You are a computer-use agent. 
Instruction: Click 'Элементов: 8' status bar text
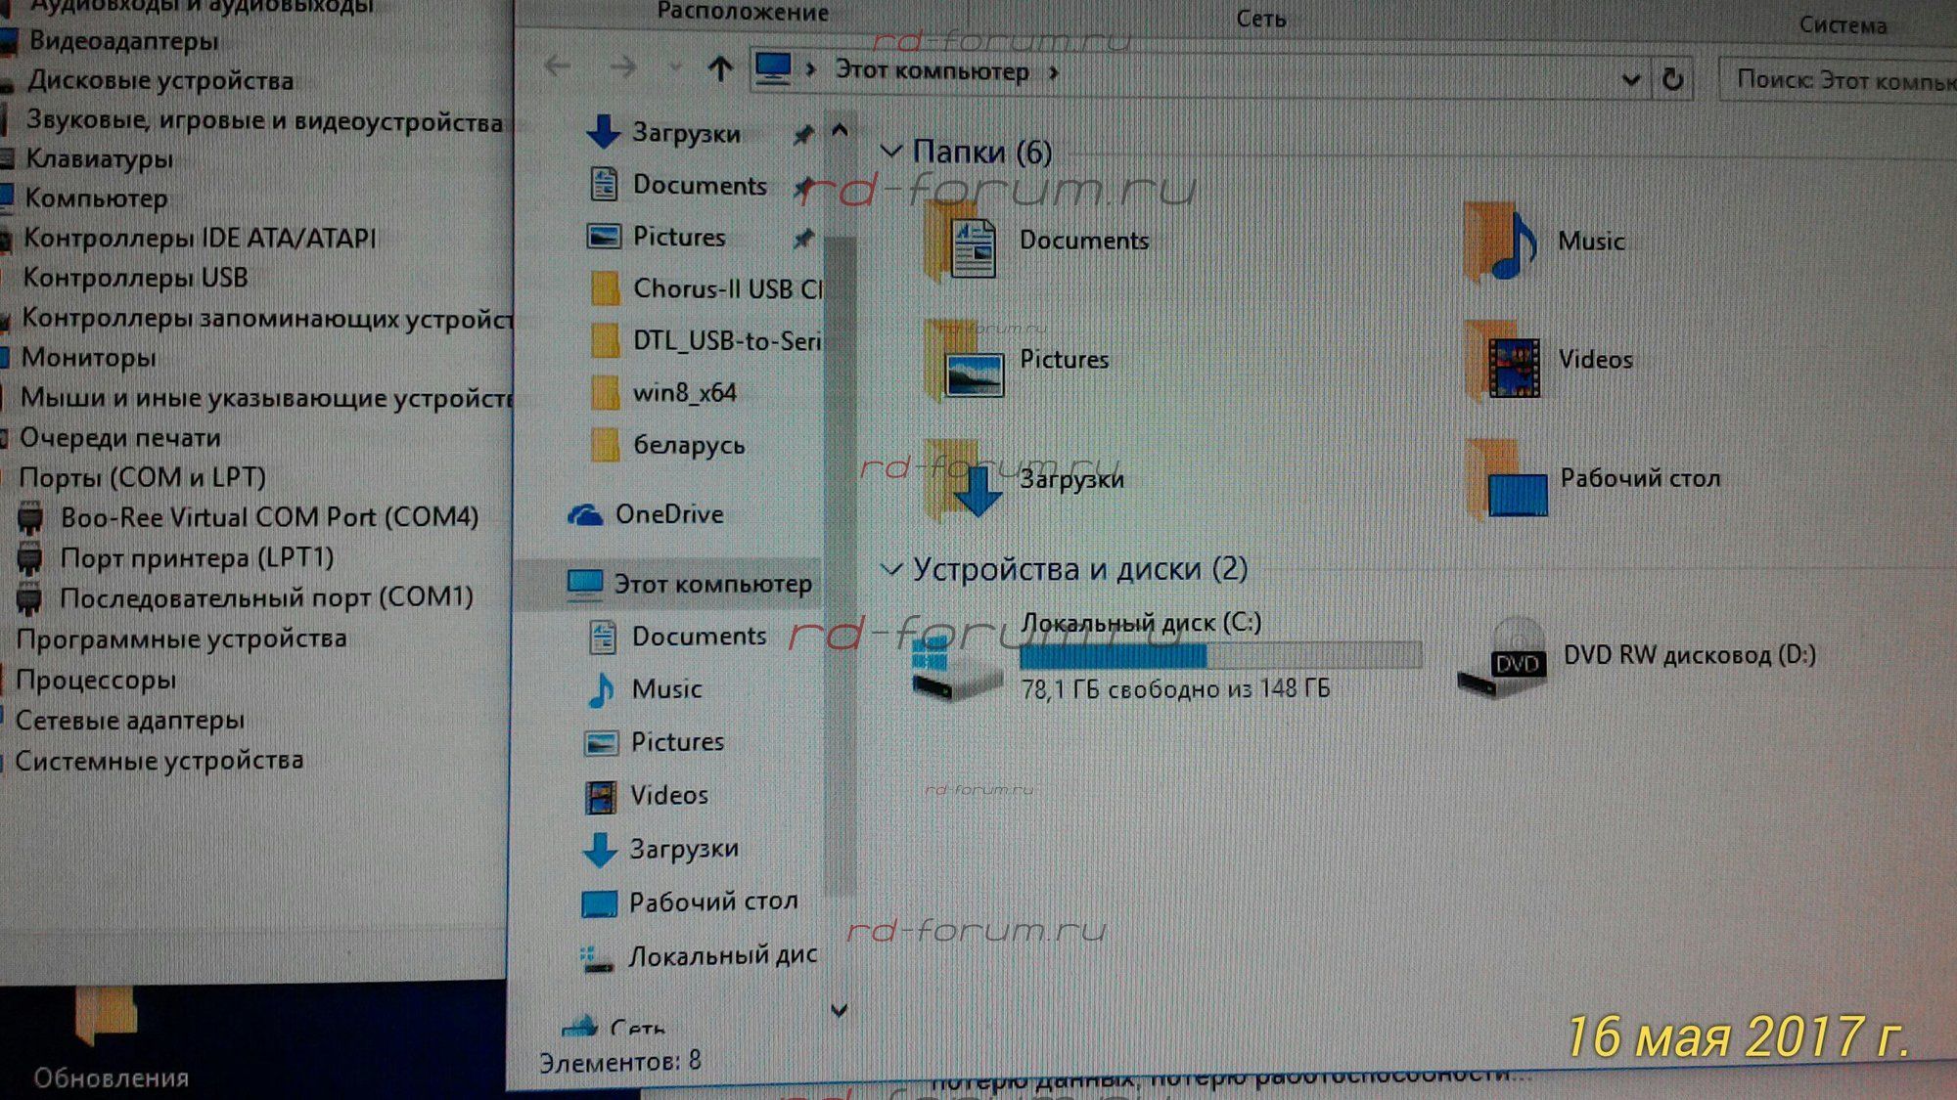click(x=619, y=1061)
